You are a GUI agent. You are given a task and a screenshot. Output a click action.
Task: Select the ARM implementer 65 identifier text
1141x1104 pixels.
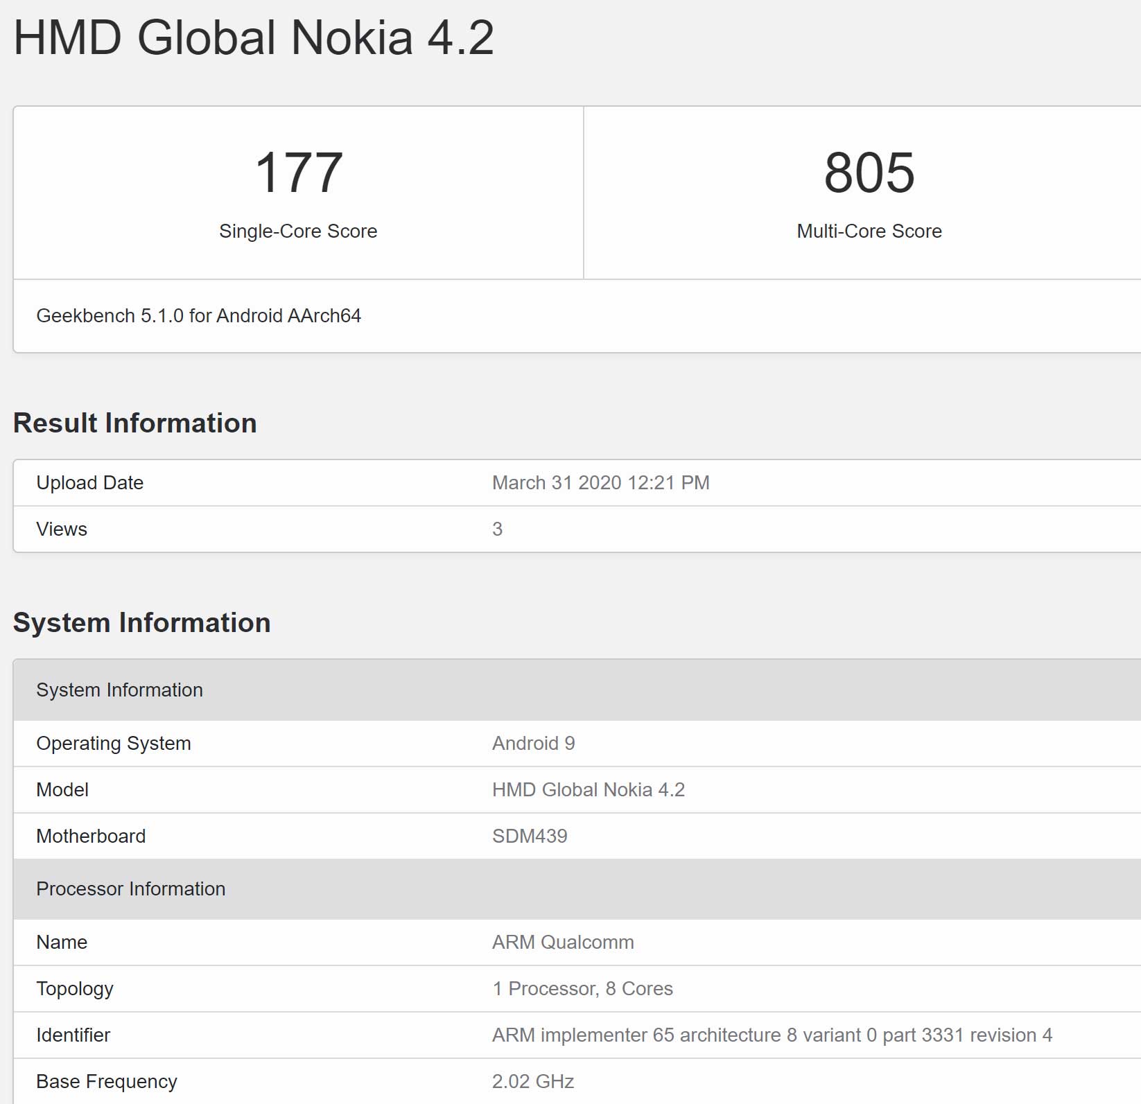772,1035
